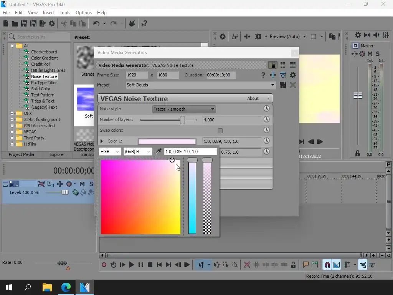This screenshot has height=295, width=393.
Task: Switch to Project Media tab
Action: (x=21, y=154)
